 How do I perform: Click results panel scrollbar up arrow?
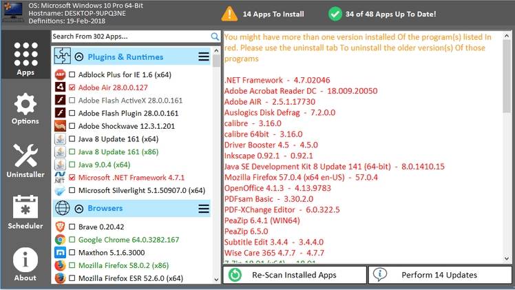507,35
